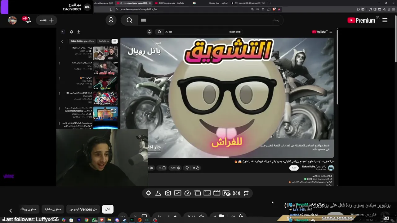
Task: Open the settings gear in bottom toolbar
Action: pyautogui.click(x=148, y=193)
